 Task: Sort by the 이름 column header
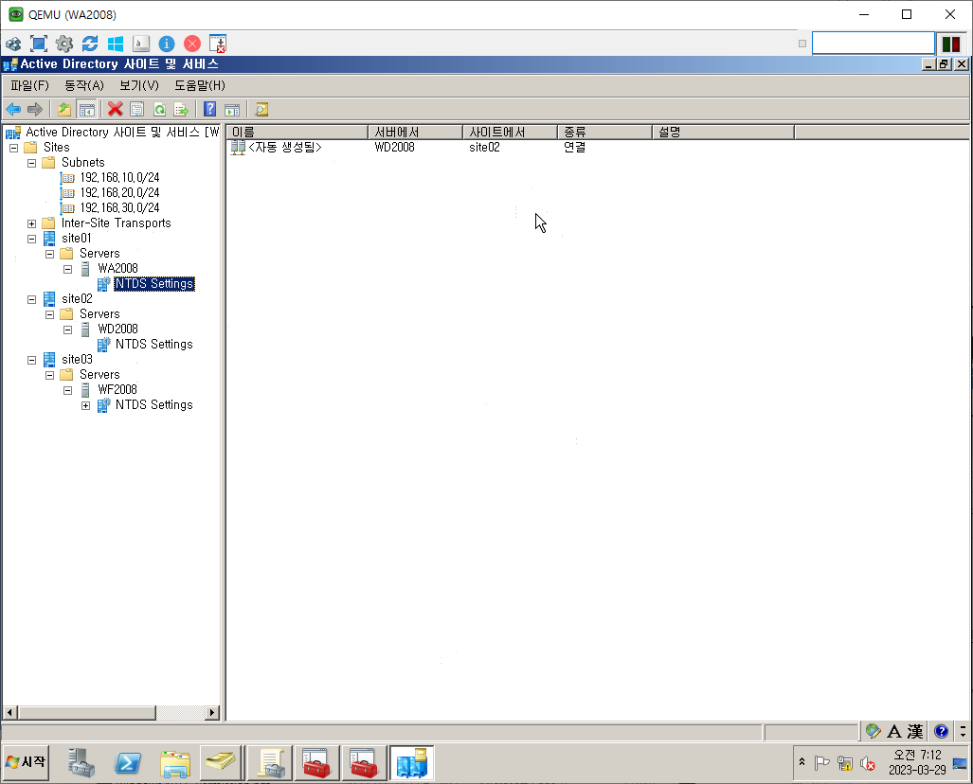click(x=297, y=133)
